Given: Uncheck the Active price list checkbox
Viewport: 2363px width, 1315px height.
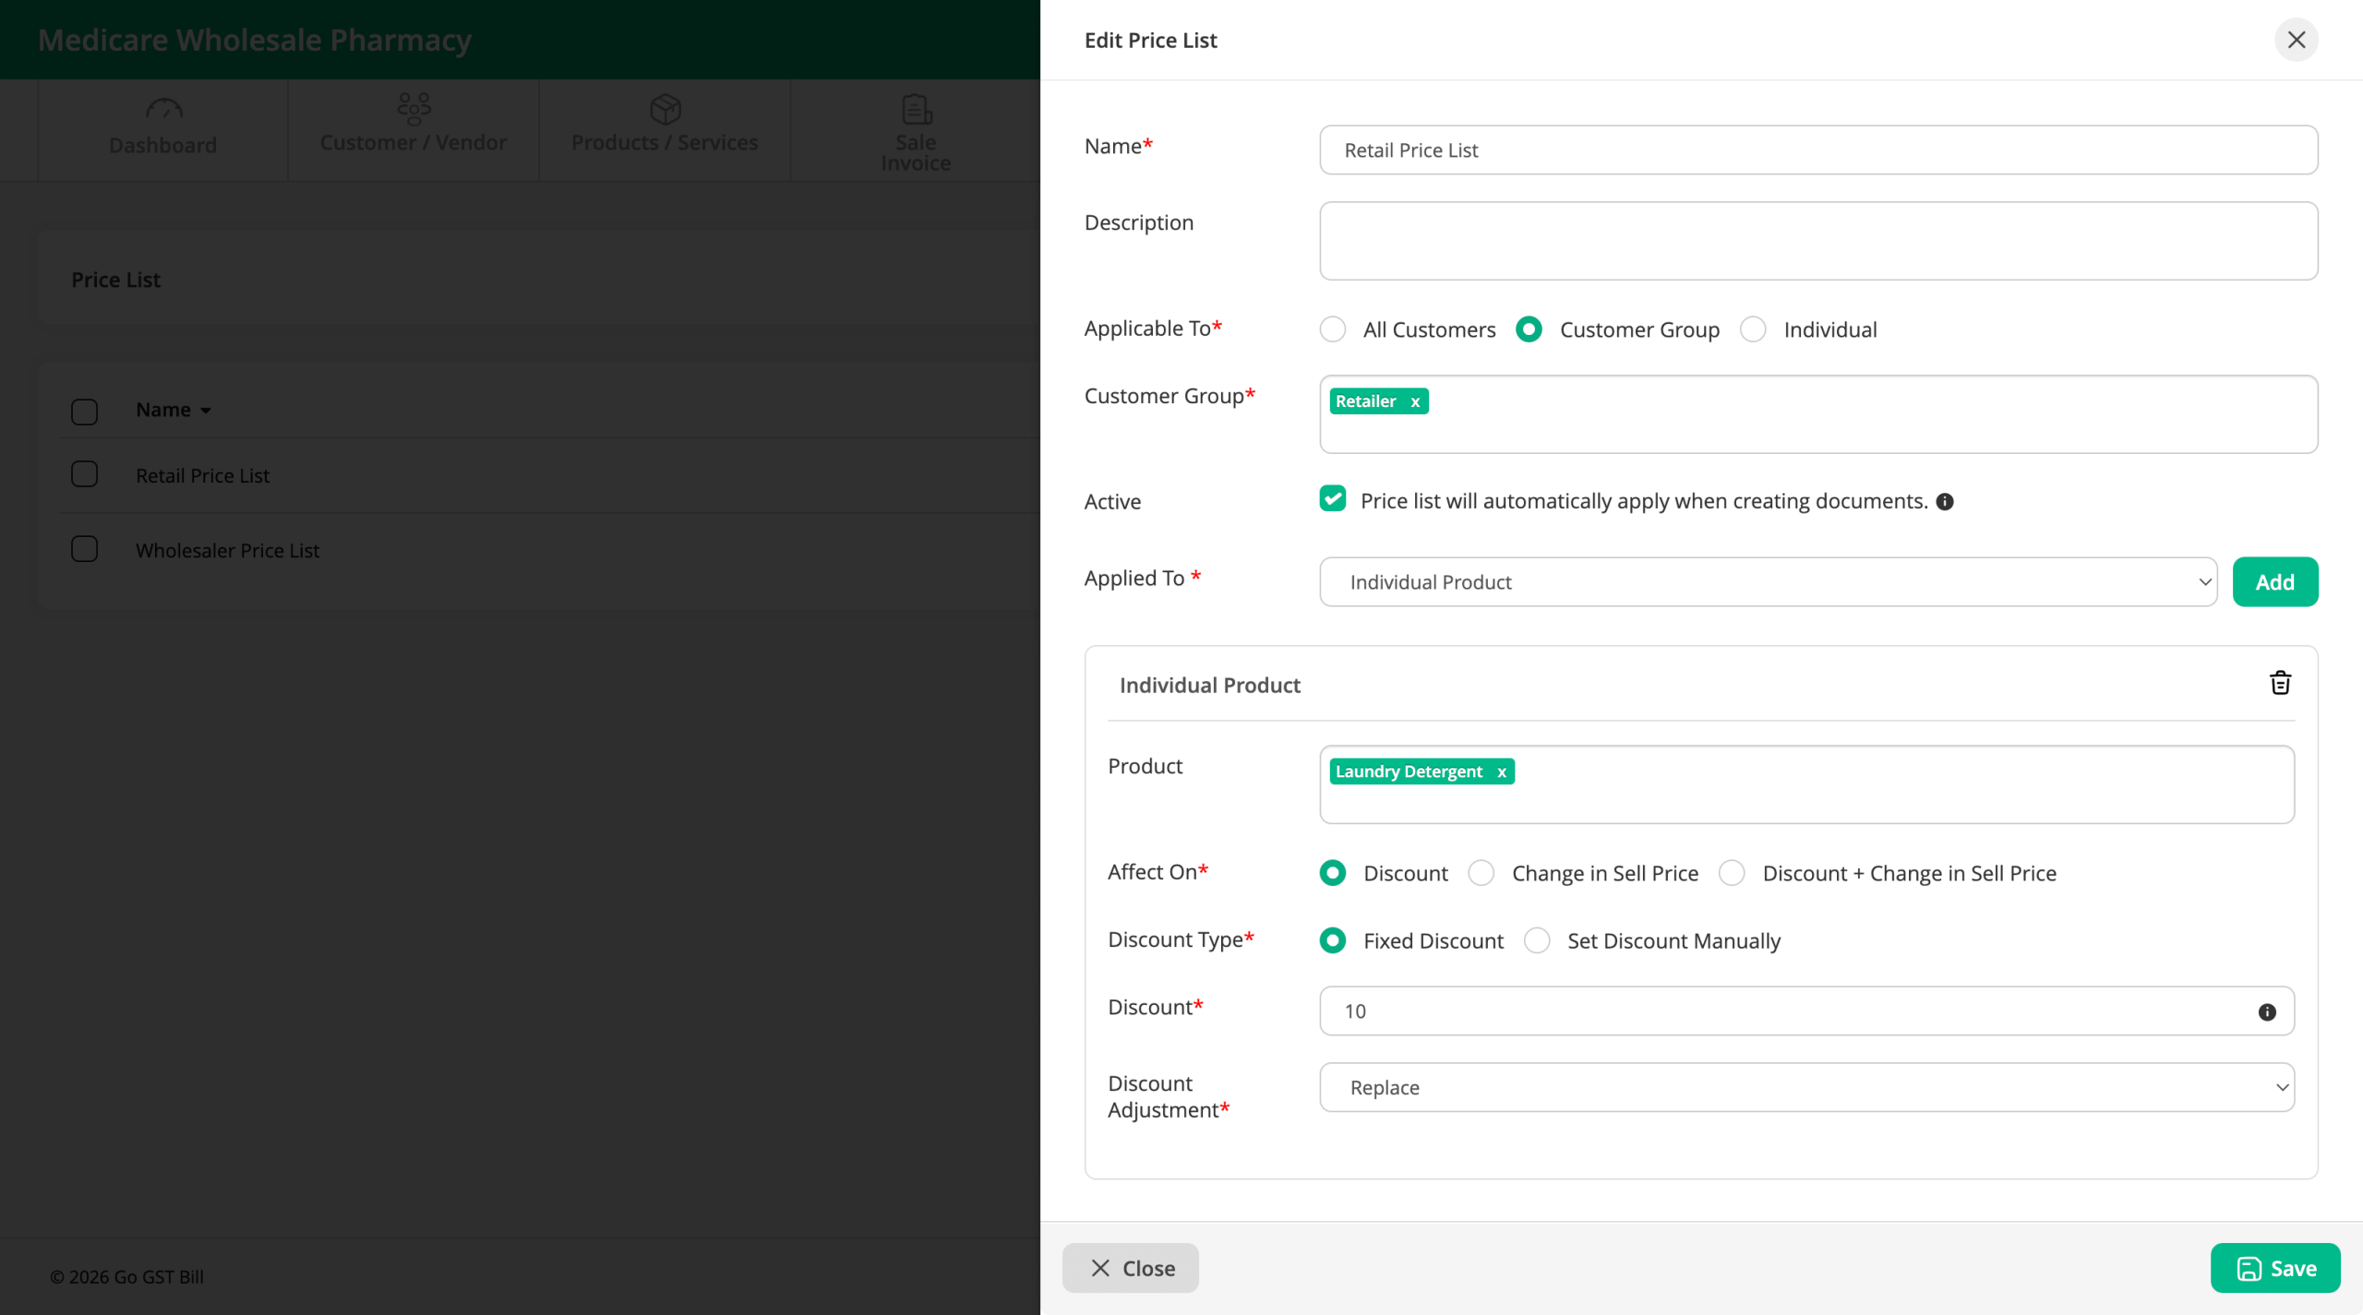Looking at the screenshot, I should 1332,499.
